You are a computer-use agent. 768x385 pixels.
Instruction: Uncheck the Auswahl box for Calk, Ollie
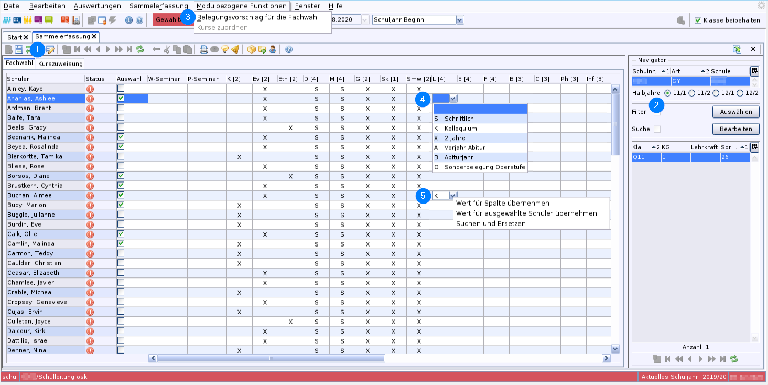coord(121,233)
